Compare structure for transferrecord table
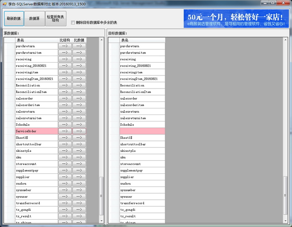Viewport: 292px width, 227px height. pyautogui.click(x=65, y=203)
